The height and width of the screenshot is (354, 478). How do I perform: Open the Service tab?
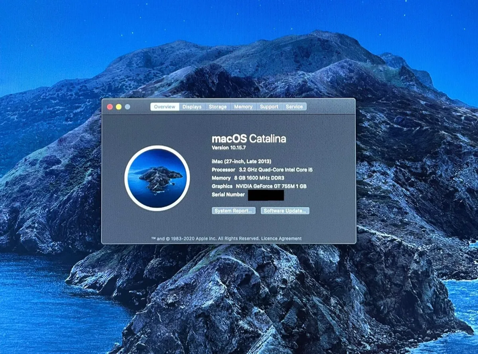(294, 106)
